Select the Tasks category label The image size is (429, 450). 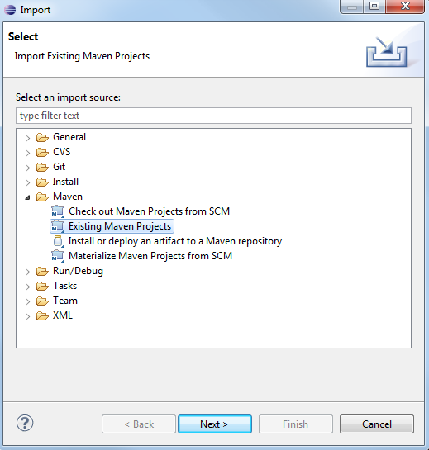65,286
